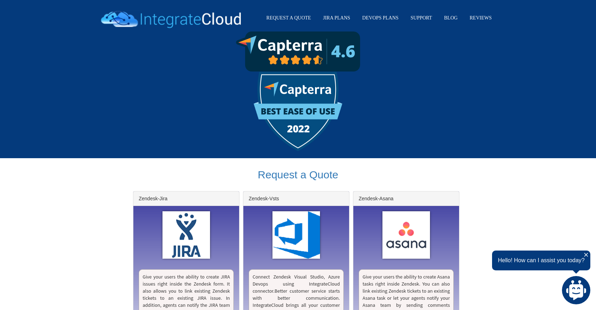Open Request a Quote nav link
596x310 pixels.
point(288,18)
